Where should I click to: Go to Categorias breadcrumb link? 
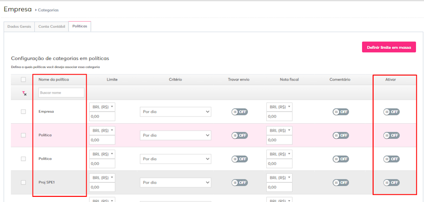click(48, 10)
